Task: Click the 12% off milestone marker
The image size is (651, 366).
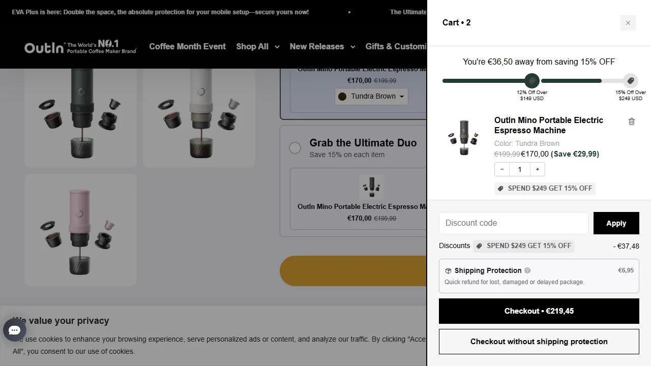Action: tap(532, 81)
